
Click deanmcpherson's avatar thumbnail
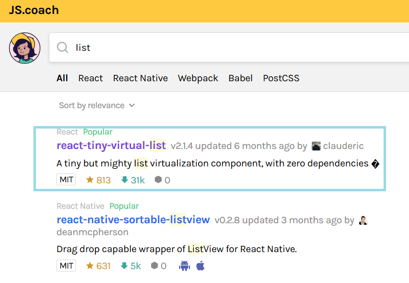[363, 220]
